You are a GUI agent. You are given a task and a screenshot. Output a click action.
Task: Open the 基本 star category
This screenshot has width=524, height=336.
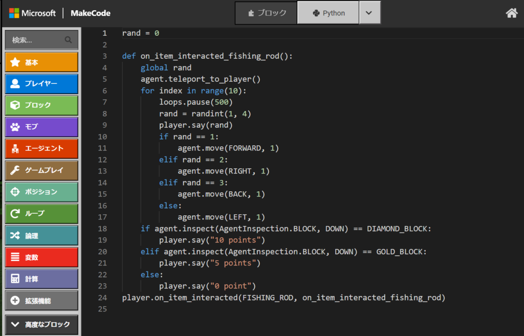pos(41,62)
